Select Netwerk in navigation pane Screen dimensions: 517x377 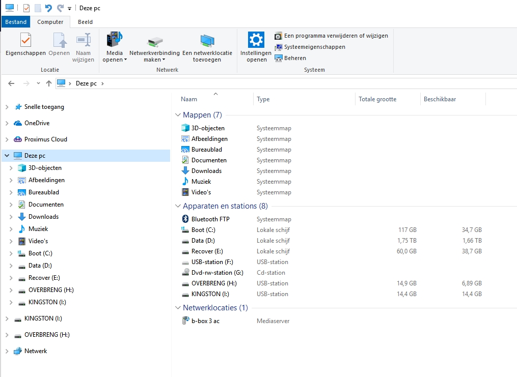[x=36, y=351]
